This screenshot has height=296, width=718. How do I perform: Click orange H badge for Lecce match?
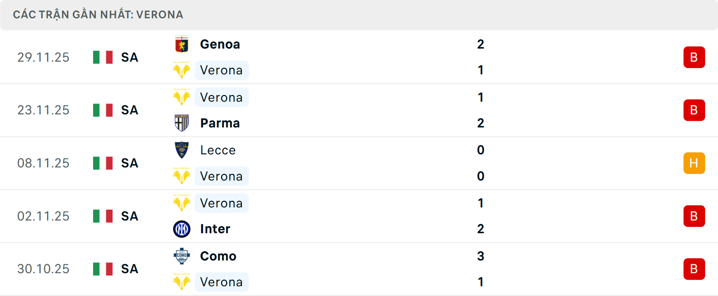tap(694, 163)
